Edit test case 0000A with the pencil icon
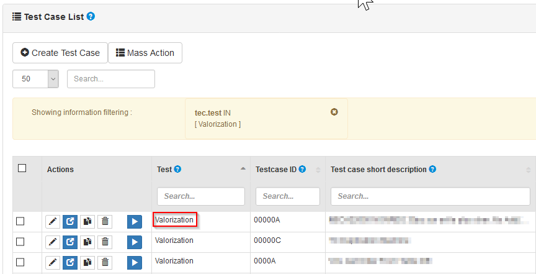 click(53, 263)
